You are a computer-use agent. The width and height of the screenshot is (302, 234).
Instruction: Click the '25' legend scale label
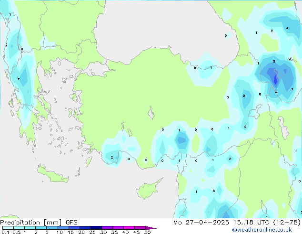(92, 232)
